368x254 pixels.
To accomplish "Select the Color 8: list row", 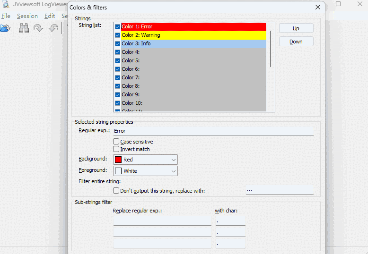I will click(x=193, y=86).
